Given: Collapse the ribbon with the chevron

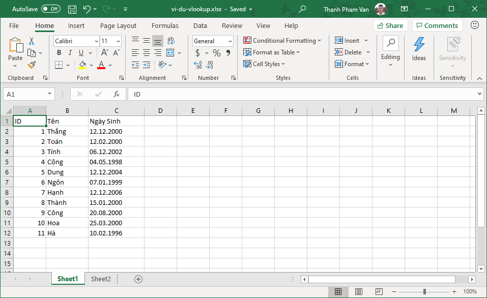Looking at the screenshot, I should tap(479, 78).
